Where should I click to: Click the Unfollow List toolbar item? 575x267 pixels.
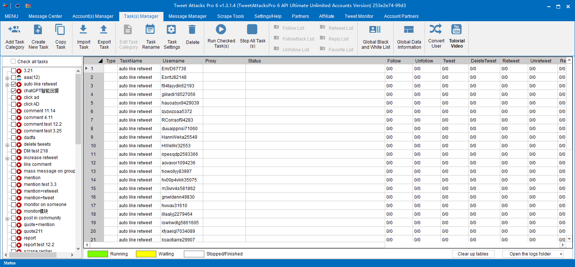pos(291,49)
